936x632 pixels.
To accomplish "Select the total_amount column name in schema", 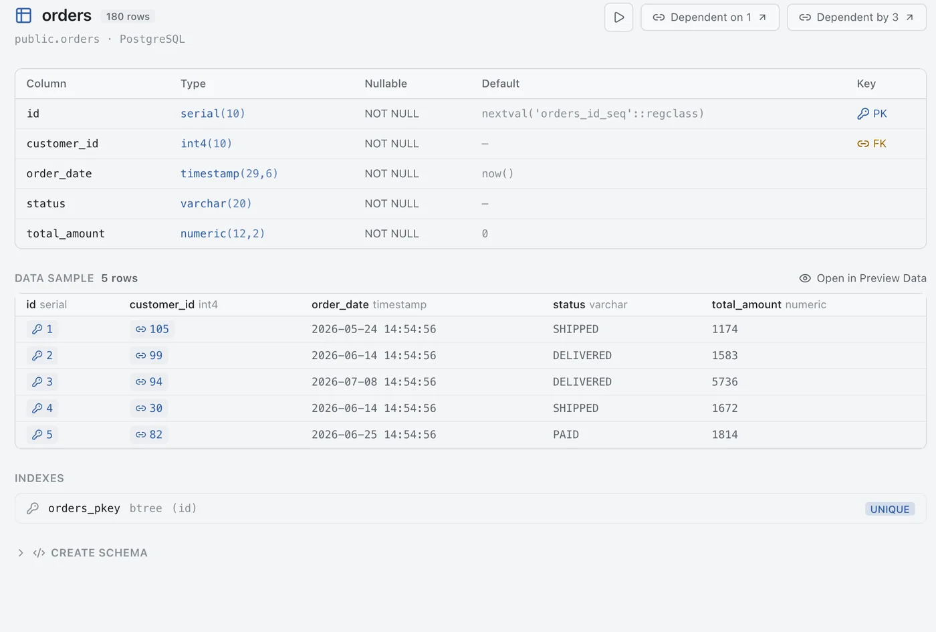I will 66,234.
